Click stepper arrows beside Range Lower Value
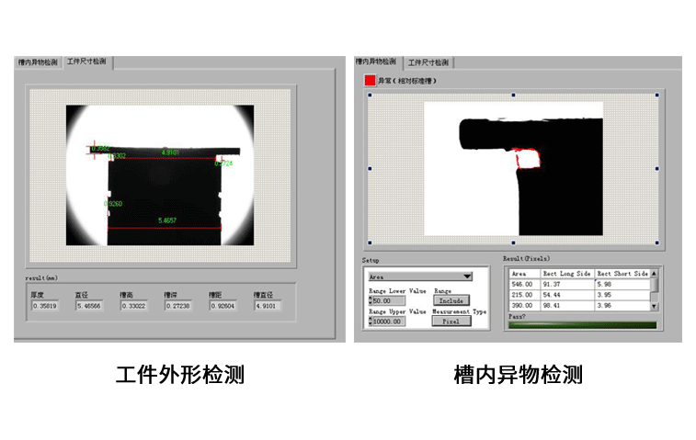696x440 pixels. click(x=371, y=300)
